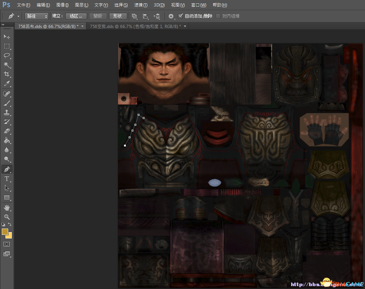Click the foreground color swatch
Viewport: 365px width, 289px height.
[5, 232]
